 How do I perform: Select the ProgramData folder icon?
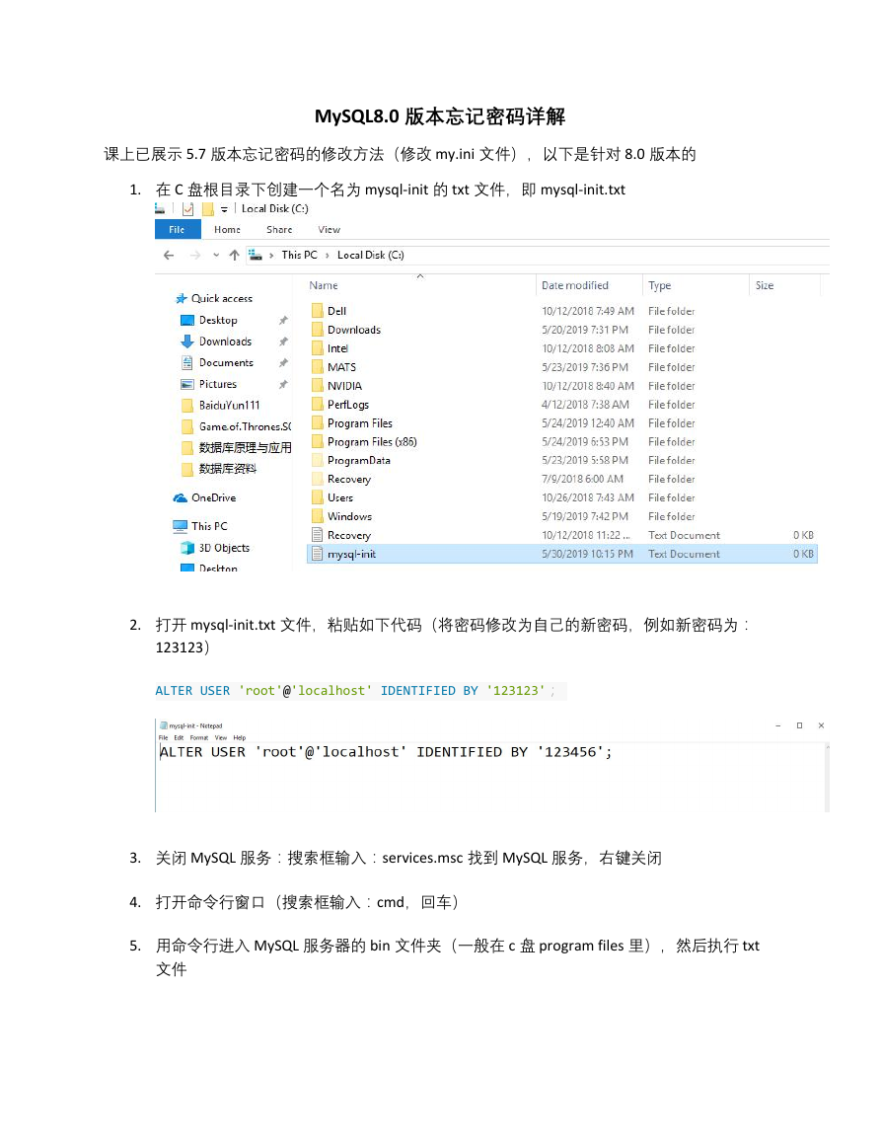click(317, 460)
